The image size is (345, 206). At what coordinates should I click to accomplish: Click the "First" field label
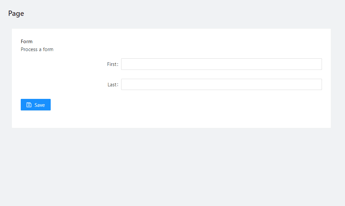tap(111, 64)
